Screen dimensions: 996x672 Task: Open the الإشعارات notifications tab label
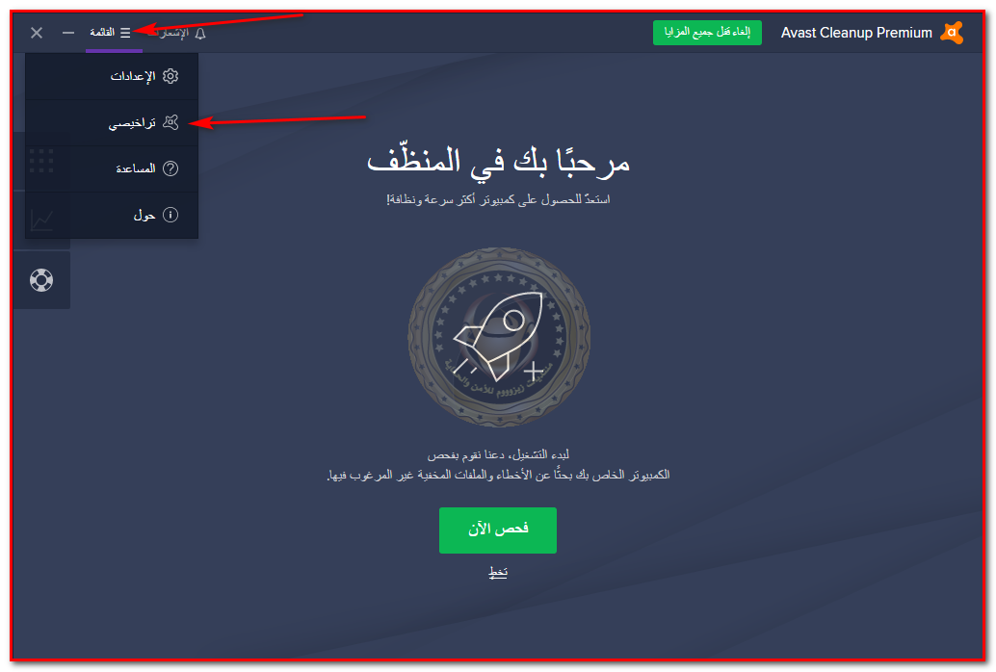tap(169, 33)
